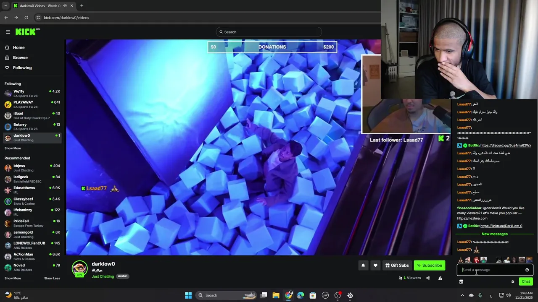Click the KICK logo
Viewport: 538px width, 302px height.
point(27,32)
